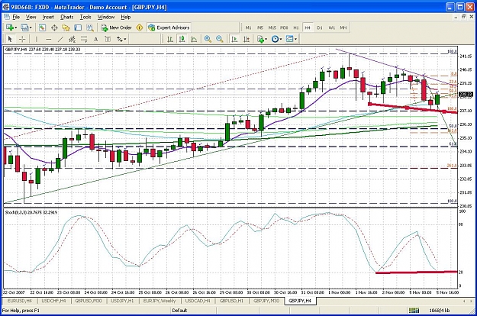This screenshot has height=316, width=477.
Task: Switch to GBPUSD,H1 chart tab
Action: pyautogui.click(x=231, y=301)
